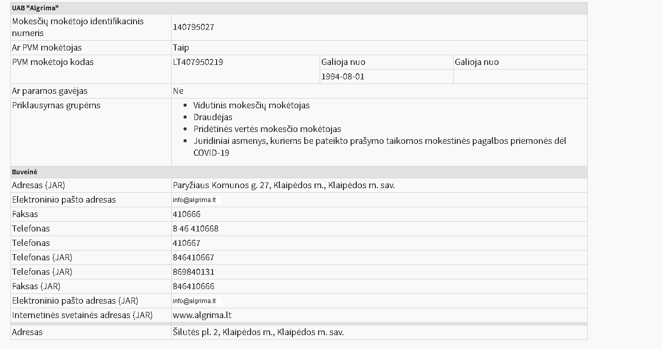Click the date 1994-08-01
The height and width of the screenshot is (349, 662).
[343, 77]
